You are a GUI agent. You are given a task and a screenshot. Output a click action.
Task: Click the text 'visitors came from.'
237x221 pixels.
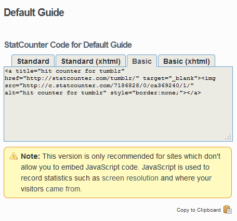pyautogui.click(x=51, y=189)
